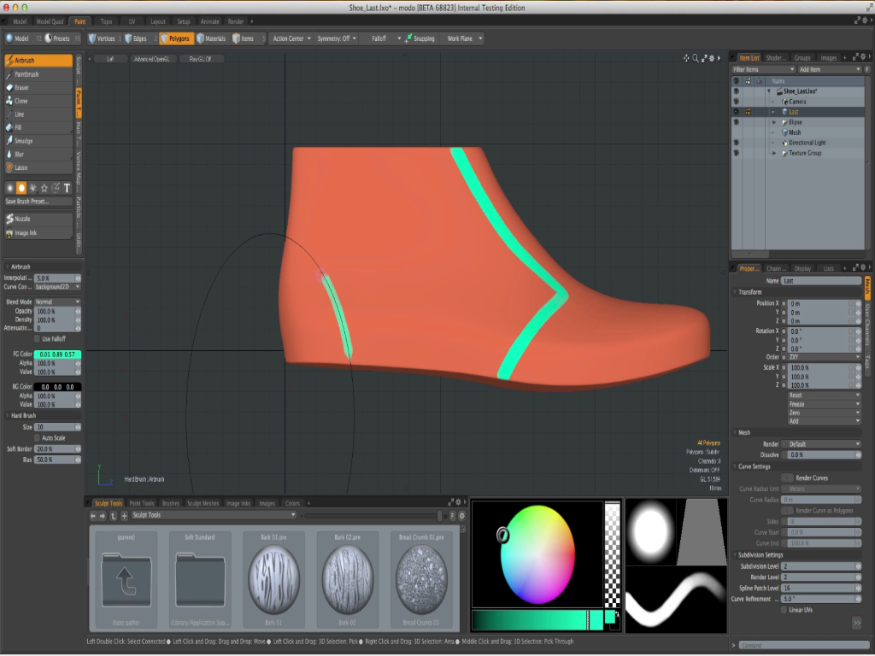This screenshot has width=875, height=656.
Task: Expand the Texture Group tree item
Action: coord(774,153)
